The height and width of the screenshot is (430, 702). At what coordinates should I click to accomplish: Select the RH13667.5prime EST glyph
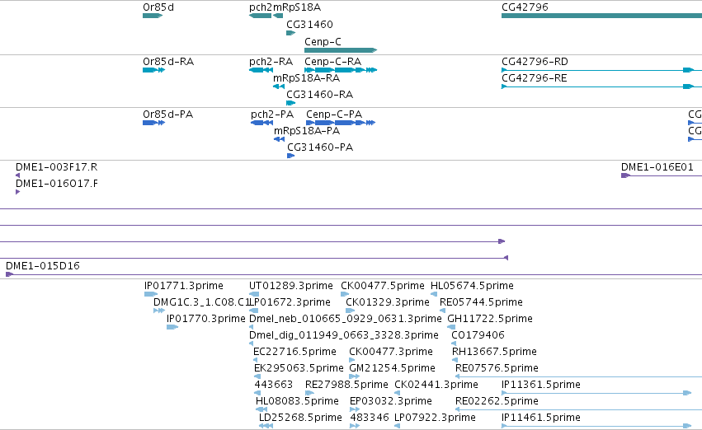click(455, 360)
